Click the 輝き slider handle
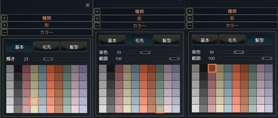The width and height of the screenshot is (278, 118). [x=48, y=59]
